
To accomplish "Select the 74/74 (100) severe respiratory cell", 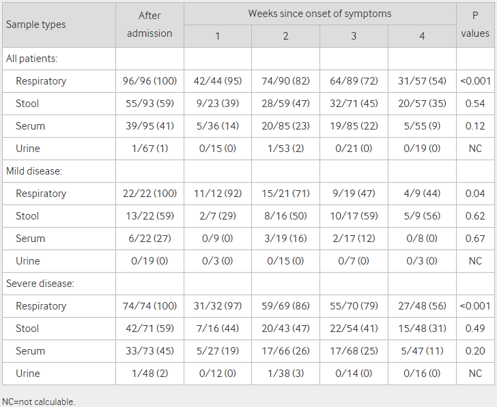I will click(x=150, y=306).
